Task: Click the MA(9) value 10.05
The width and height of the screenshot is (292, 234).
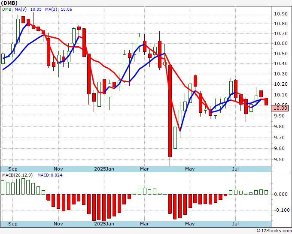Action: tap(36, 9)
